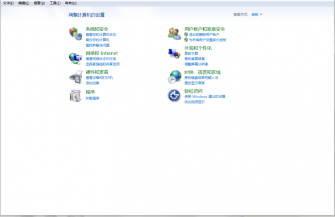Open the 工具(T) menu
Viewport: 335px width, 217px height.
[55, 3]
